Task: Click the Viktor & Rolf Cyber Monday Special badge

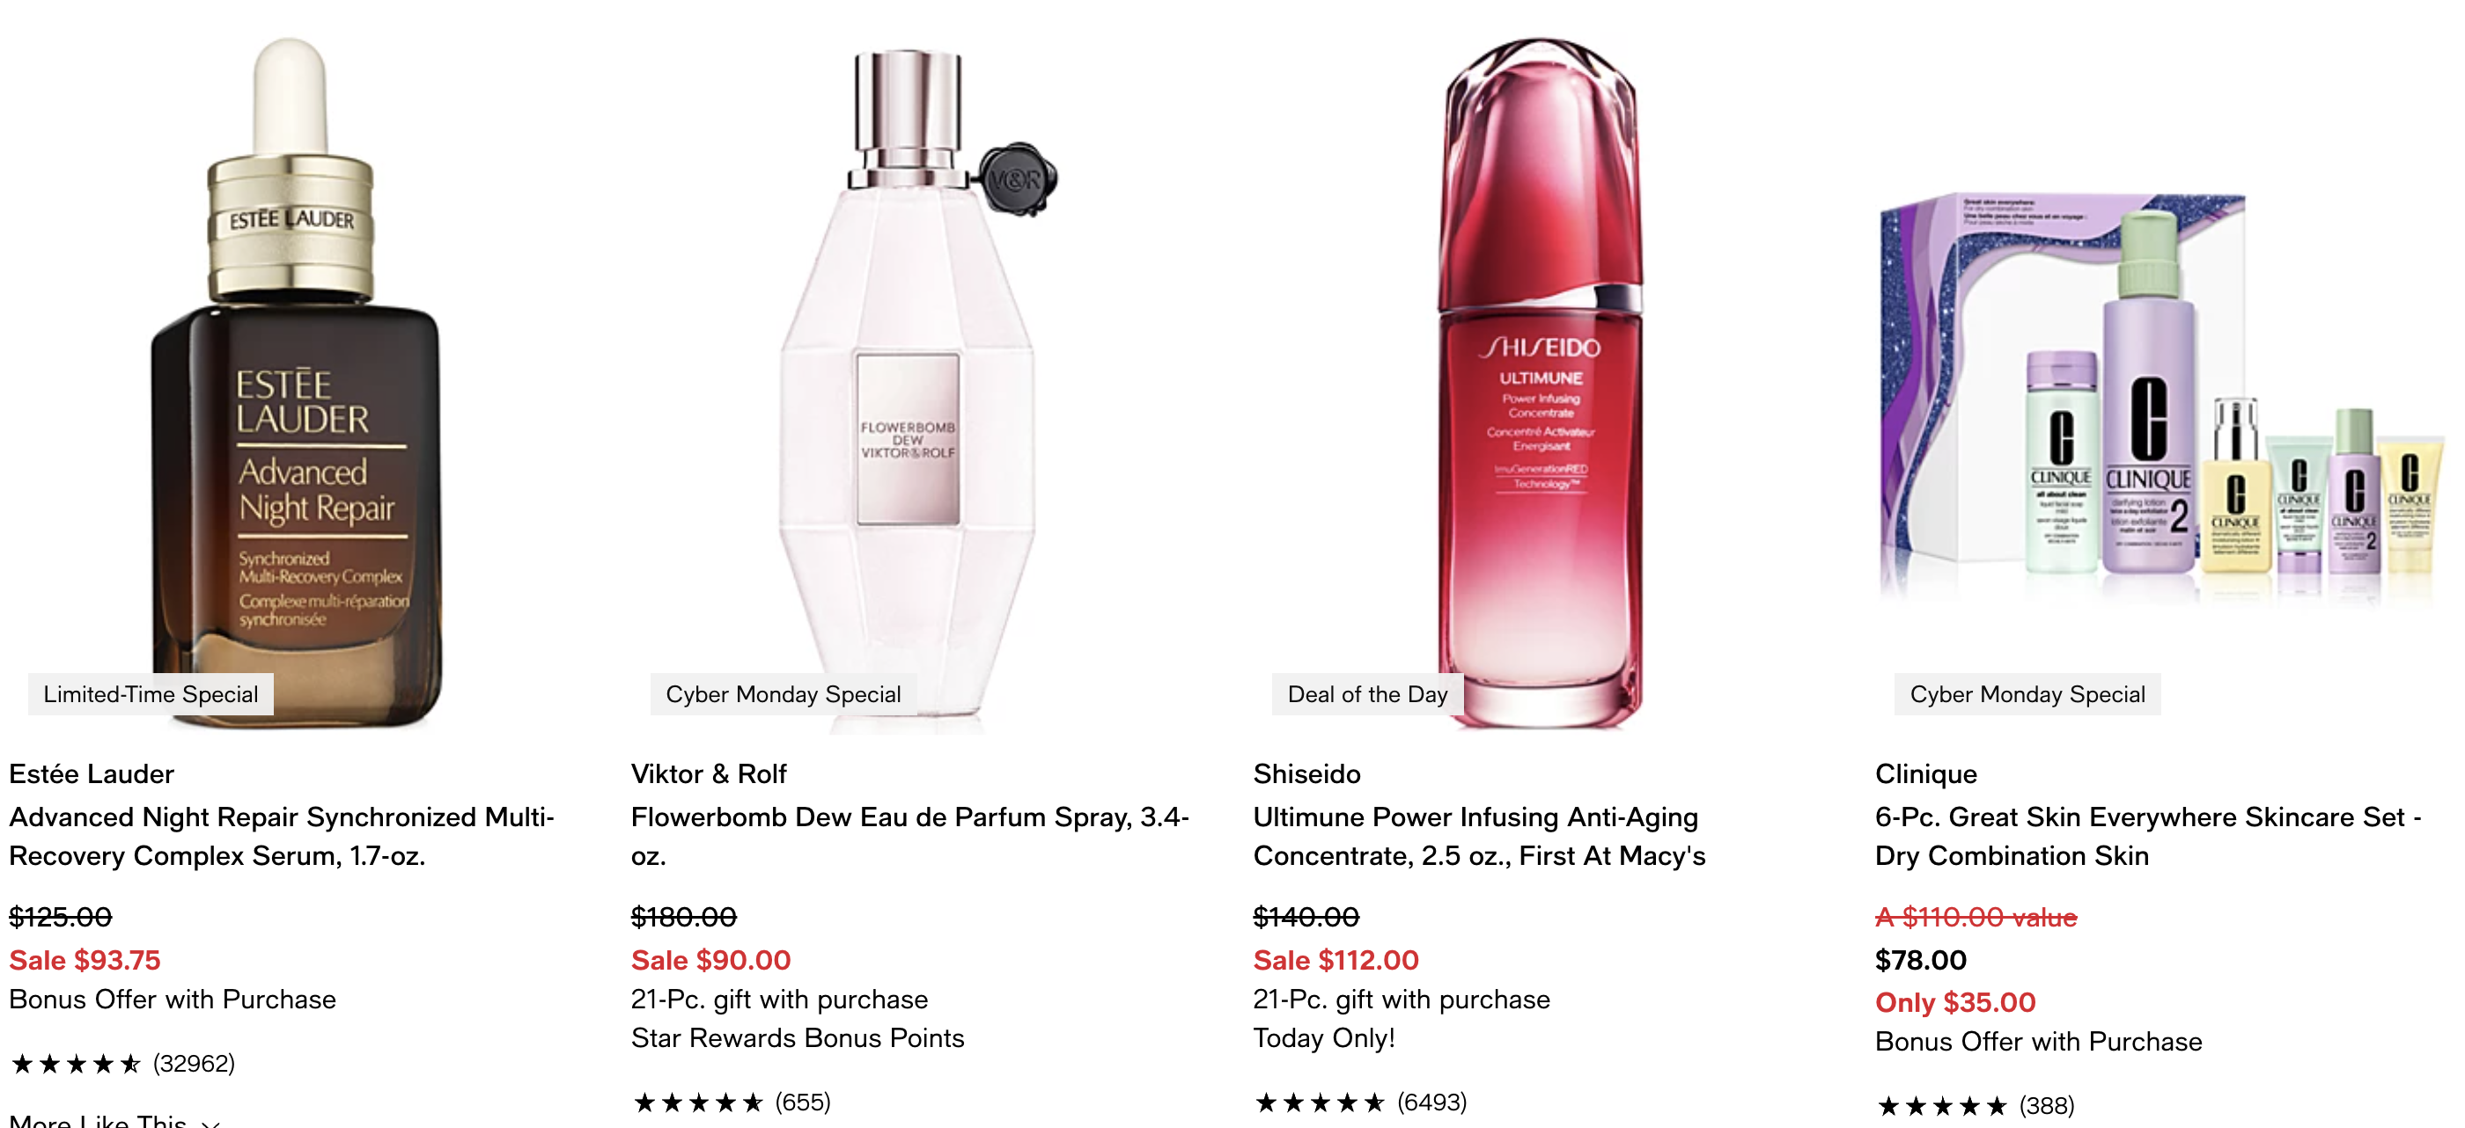Action: pyautogui.click(x=784, y=694)
